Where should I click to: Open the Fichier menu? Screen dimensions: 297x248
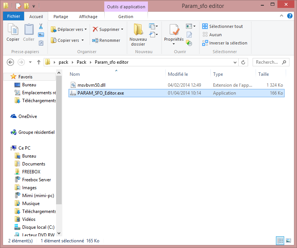14,16
